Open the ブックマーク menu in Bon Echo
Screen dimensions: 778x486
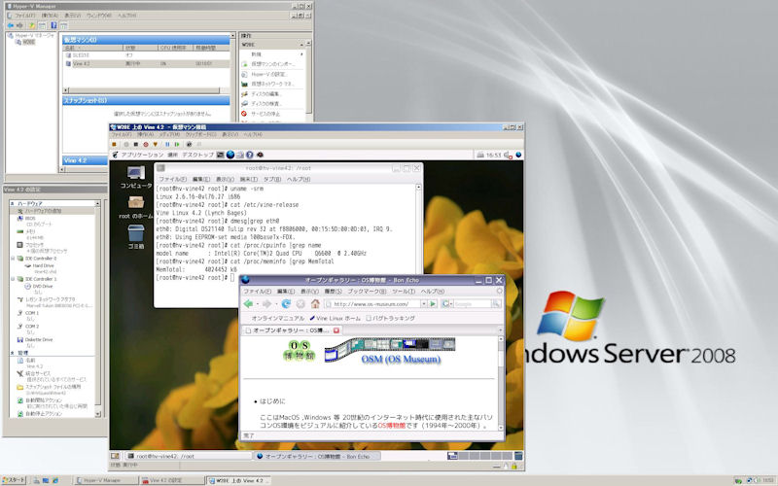tap(366, 292)
